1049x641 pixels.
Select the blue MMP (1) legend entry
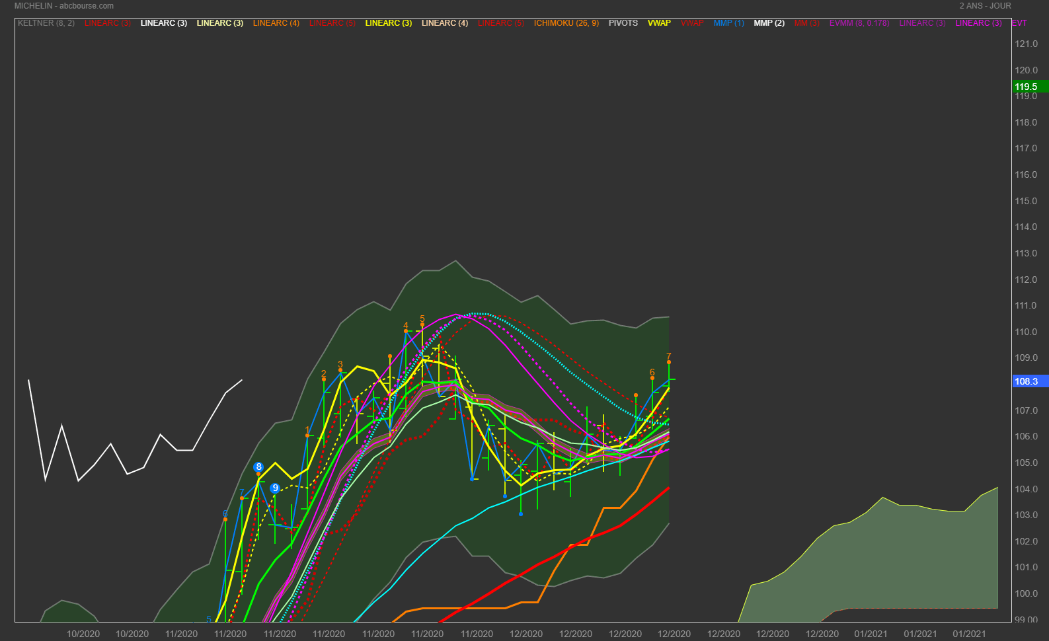click(728, 23)
